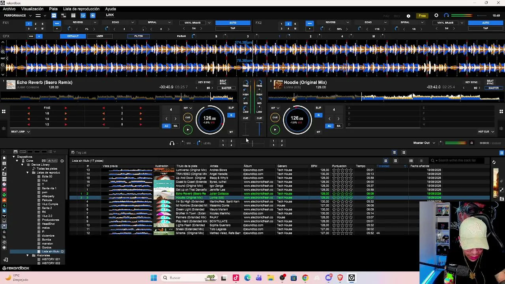Open Google Chrome from the taskbar
This screenshot has width=505, height=284.
(x=305, y=278)
